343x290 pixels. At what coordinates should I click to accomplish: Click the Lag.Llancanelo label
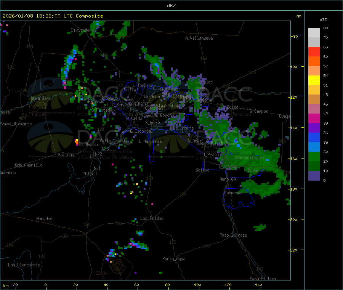24,265
